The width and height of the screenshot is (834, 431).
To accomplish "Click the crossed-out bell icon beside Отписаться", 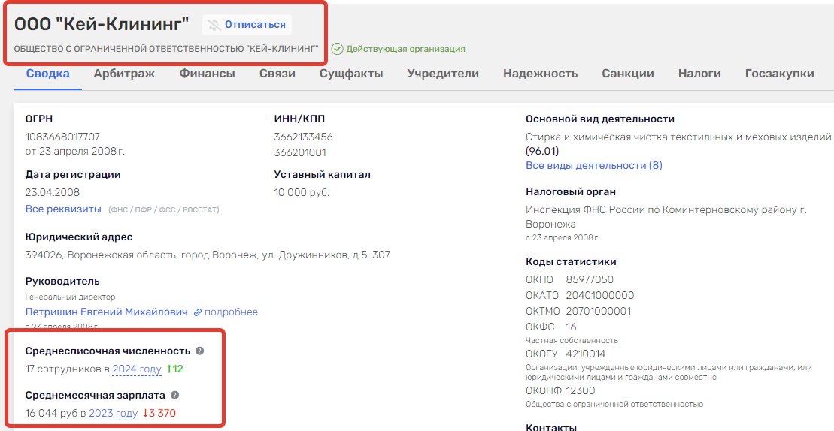I will (214, 25).
